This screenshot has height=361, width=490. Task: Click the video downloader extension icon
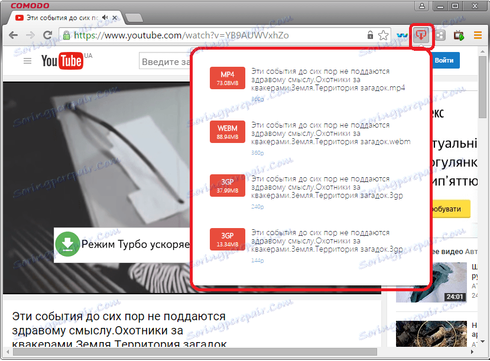421,35
